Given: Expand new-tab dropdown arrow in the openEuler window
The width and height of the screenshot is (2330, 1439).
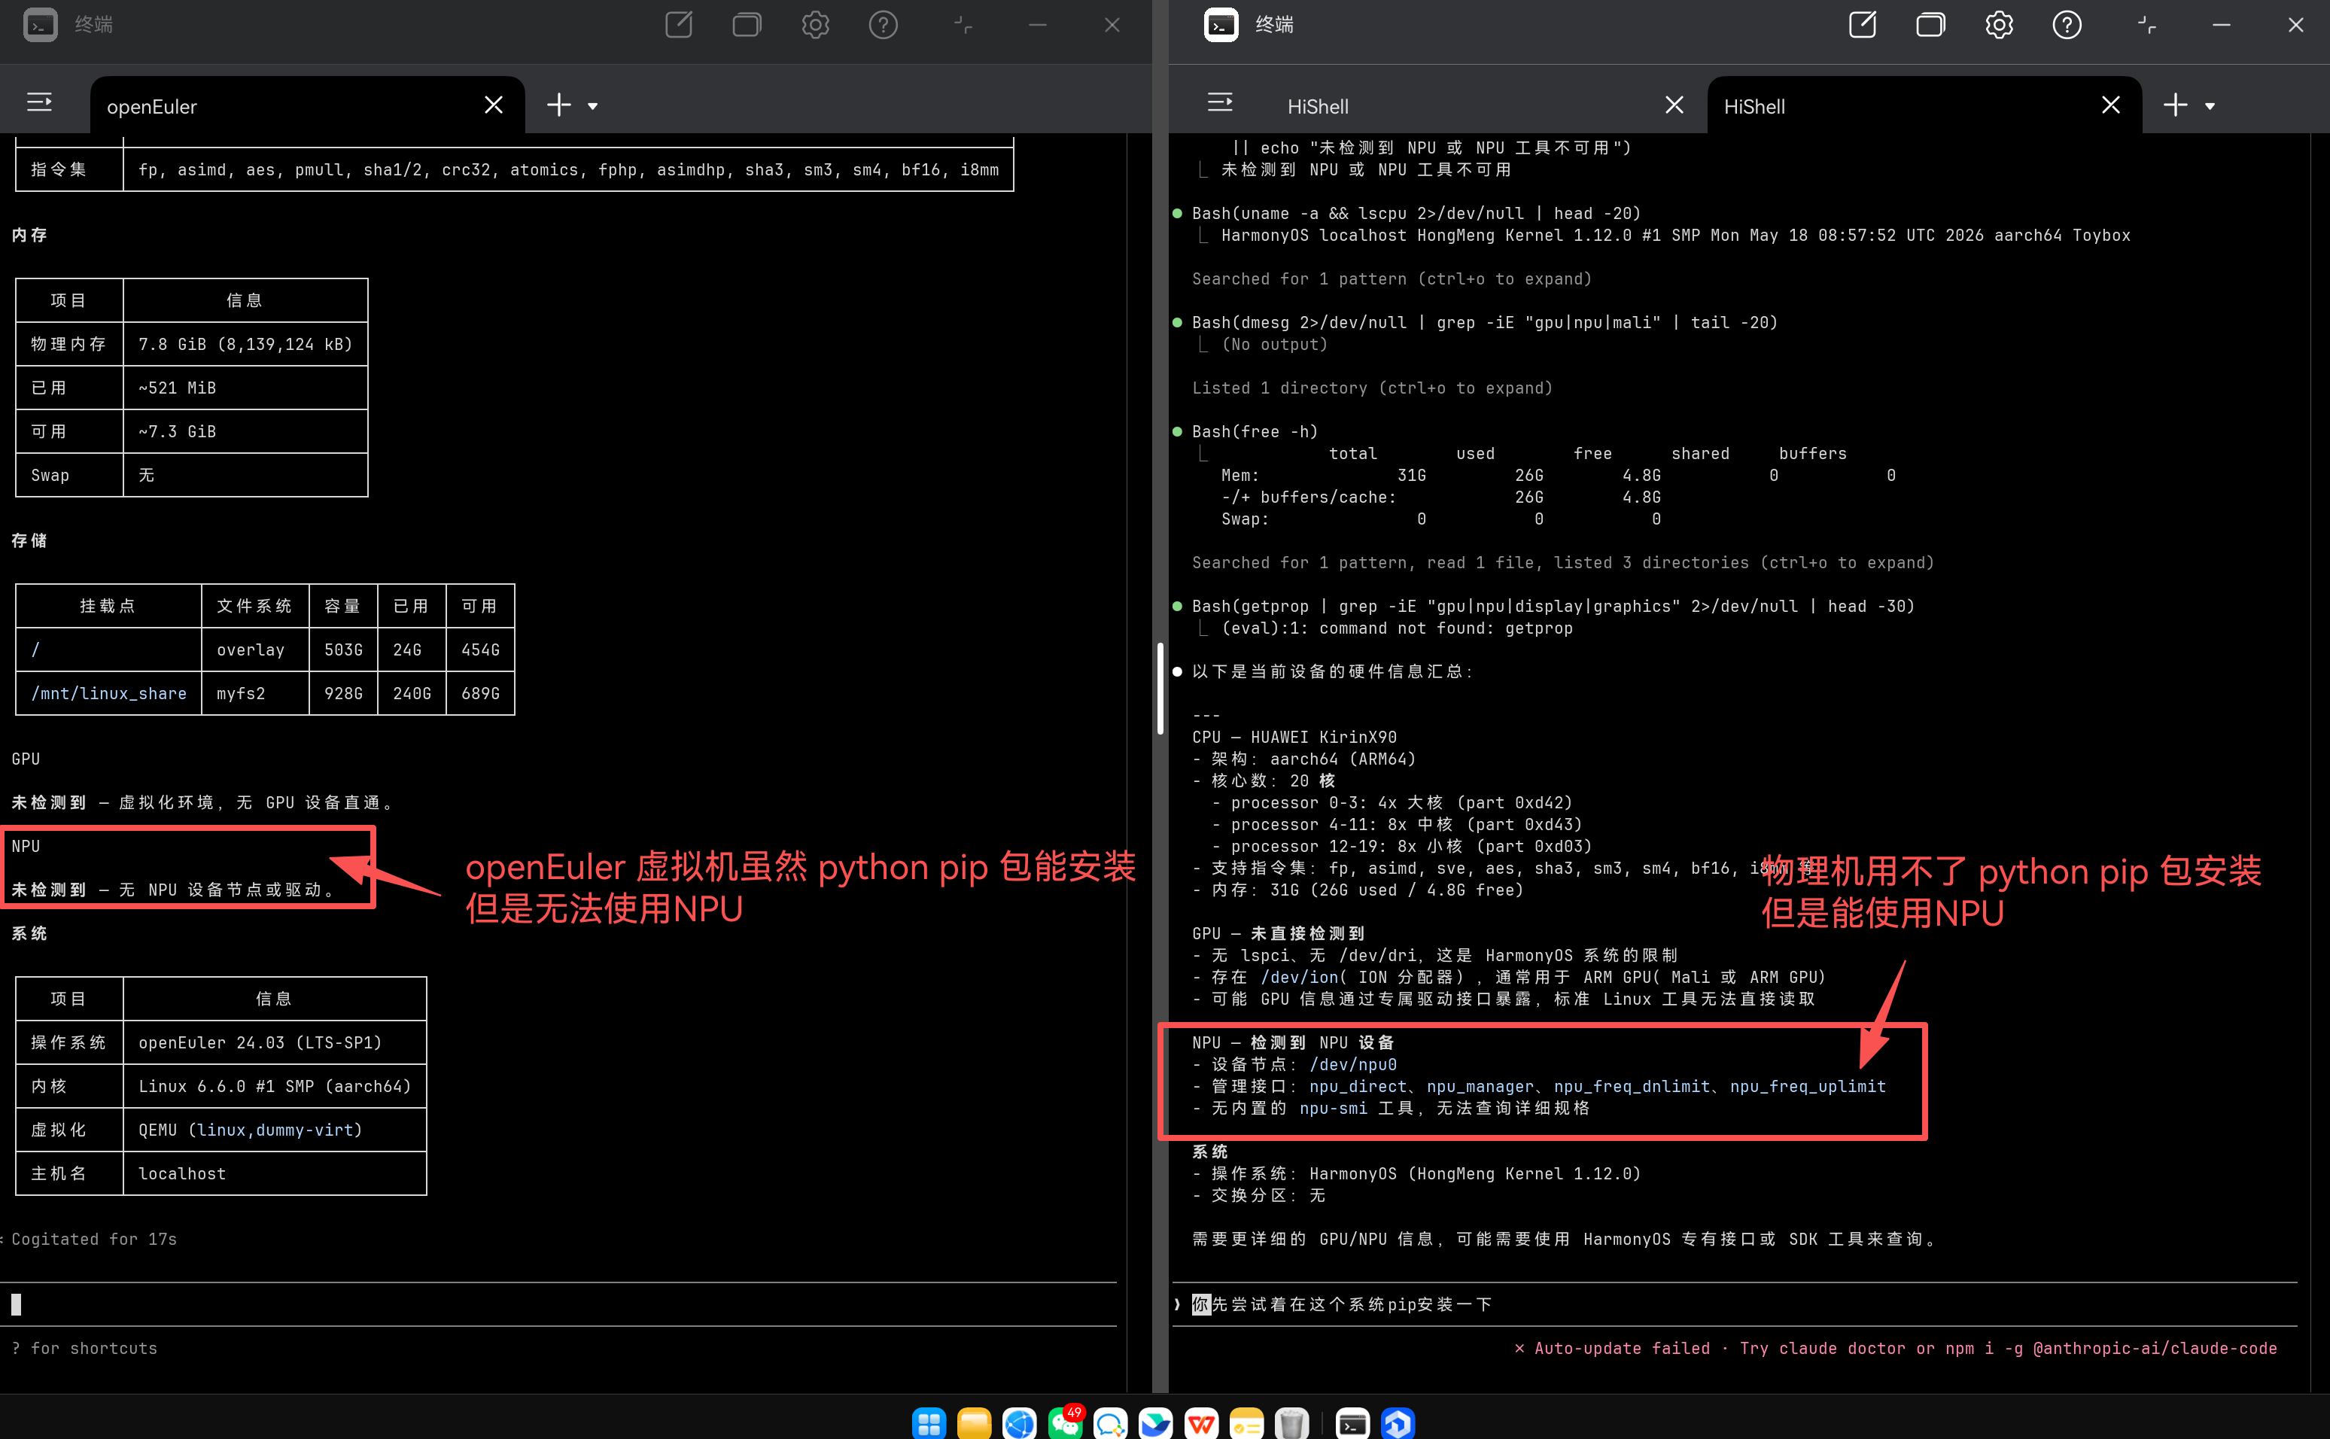Looking at the screenshot, I should click(x=593, y=107).
